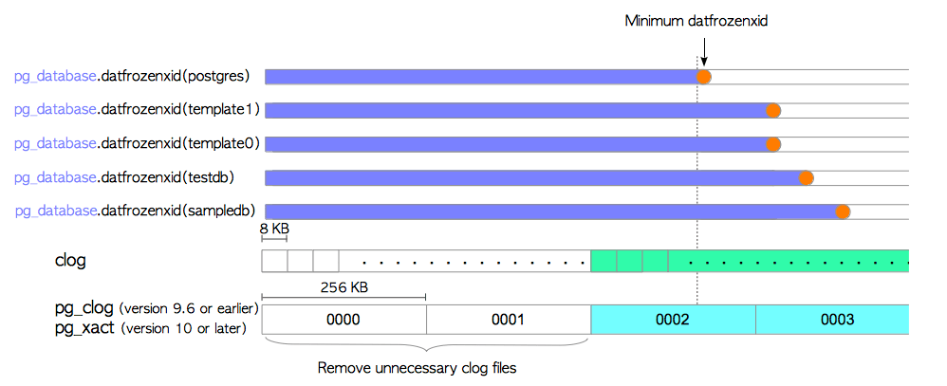The image size is (947, 386).
Task: Select cyan clog file segment 0002
Action: pos(673,320)
